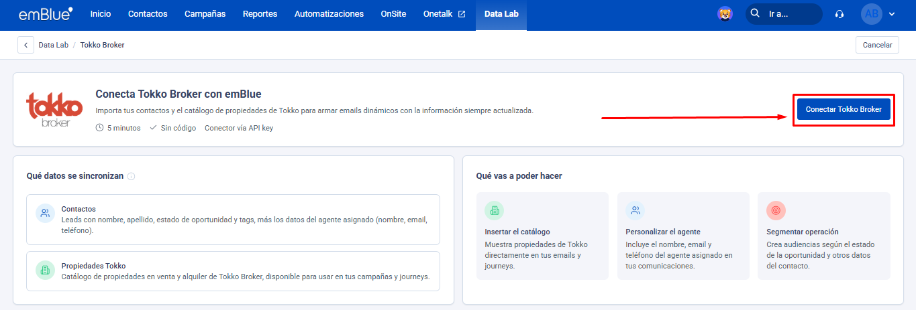
Task: Click the Onetalk external link icon
Action: click(x=462, y=13)
